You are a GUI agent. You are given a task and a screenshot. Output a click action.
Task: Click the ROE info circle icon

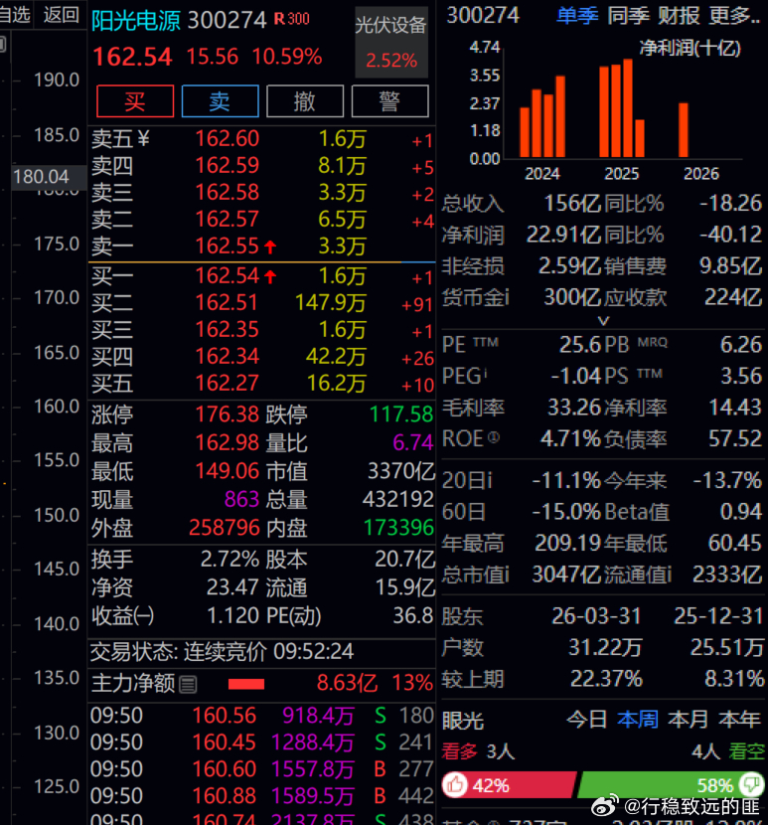[494, 437]
